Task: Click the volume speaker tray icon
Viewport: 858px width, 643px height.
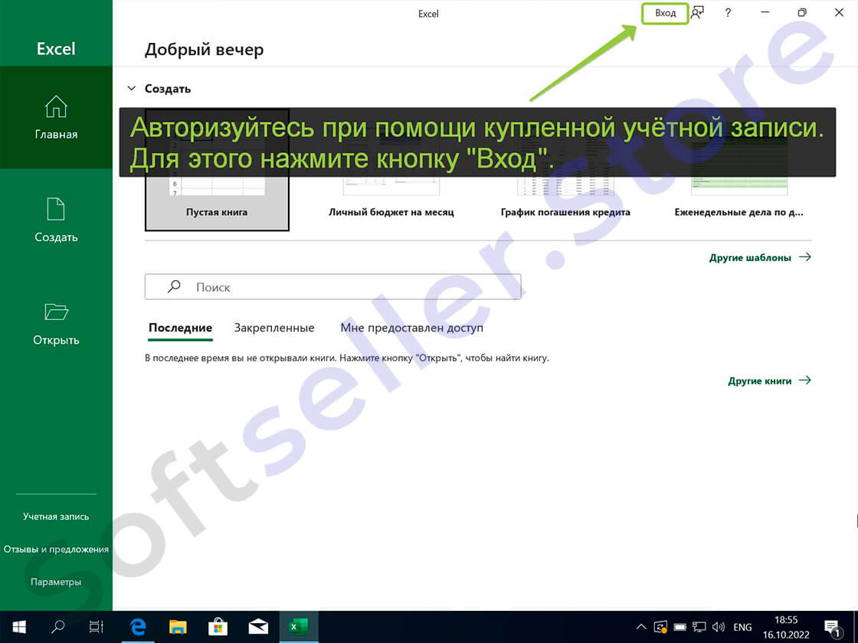Action: click(718, 627)
